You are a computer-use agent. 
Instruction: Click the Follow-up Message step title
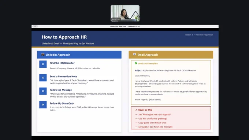pos(61,90)
